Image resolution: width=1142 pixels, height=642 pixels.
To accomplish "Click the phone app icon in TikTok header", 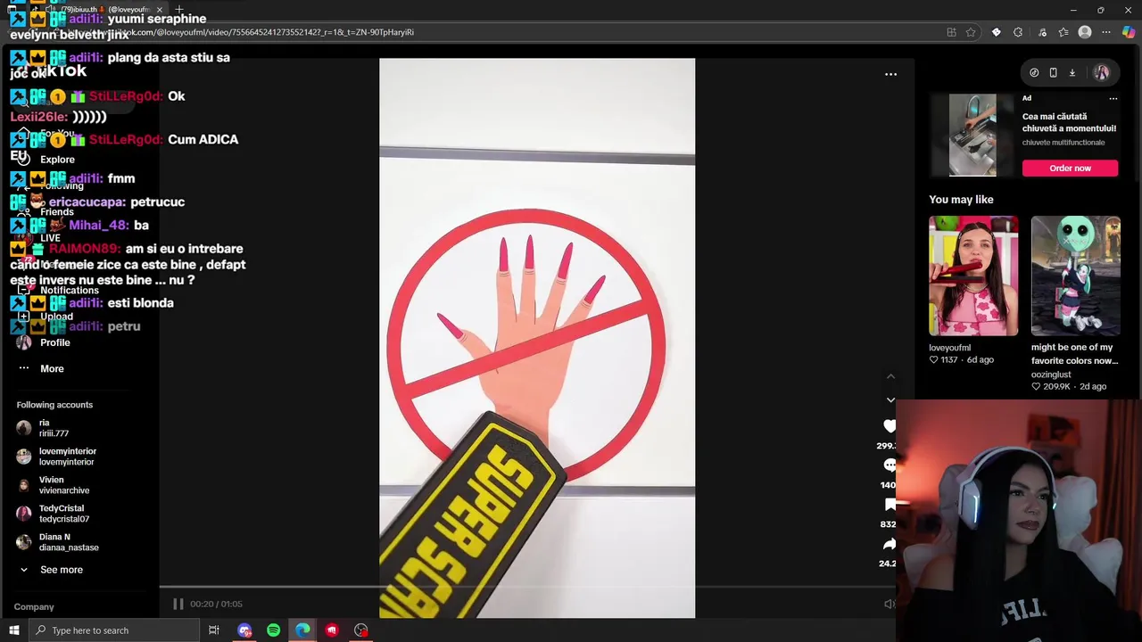I will [1053, 73].
